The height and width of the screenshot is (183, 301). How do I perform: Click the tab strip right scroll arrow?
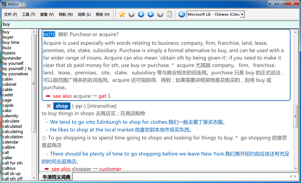(295, 176)
